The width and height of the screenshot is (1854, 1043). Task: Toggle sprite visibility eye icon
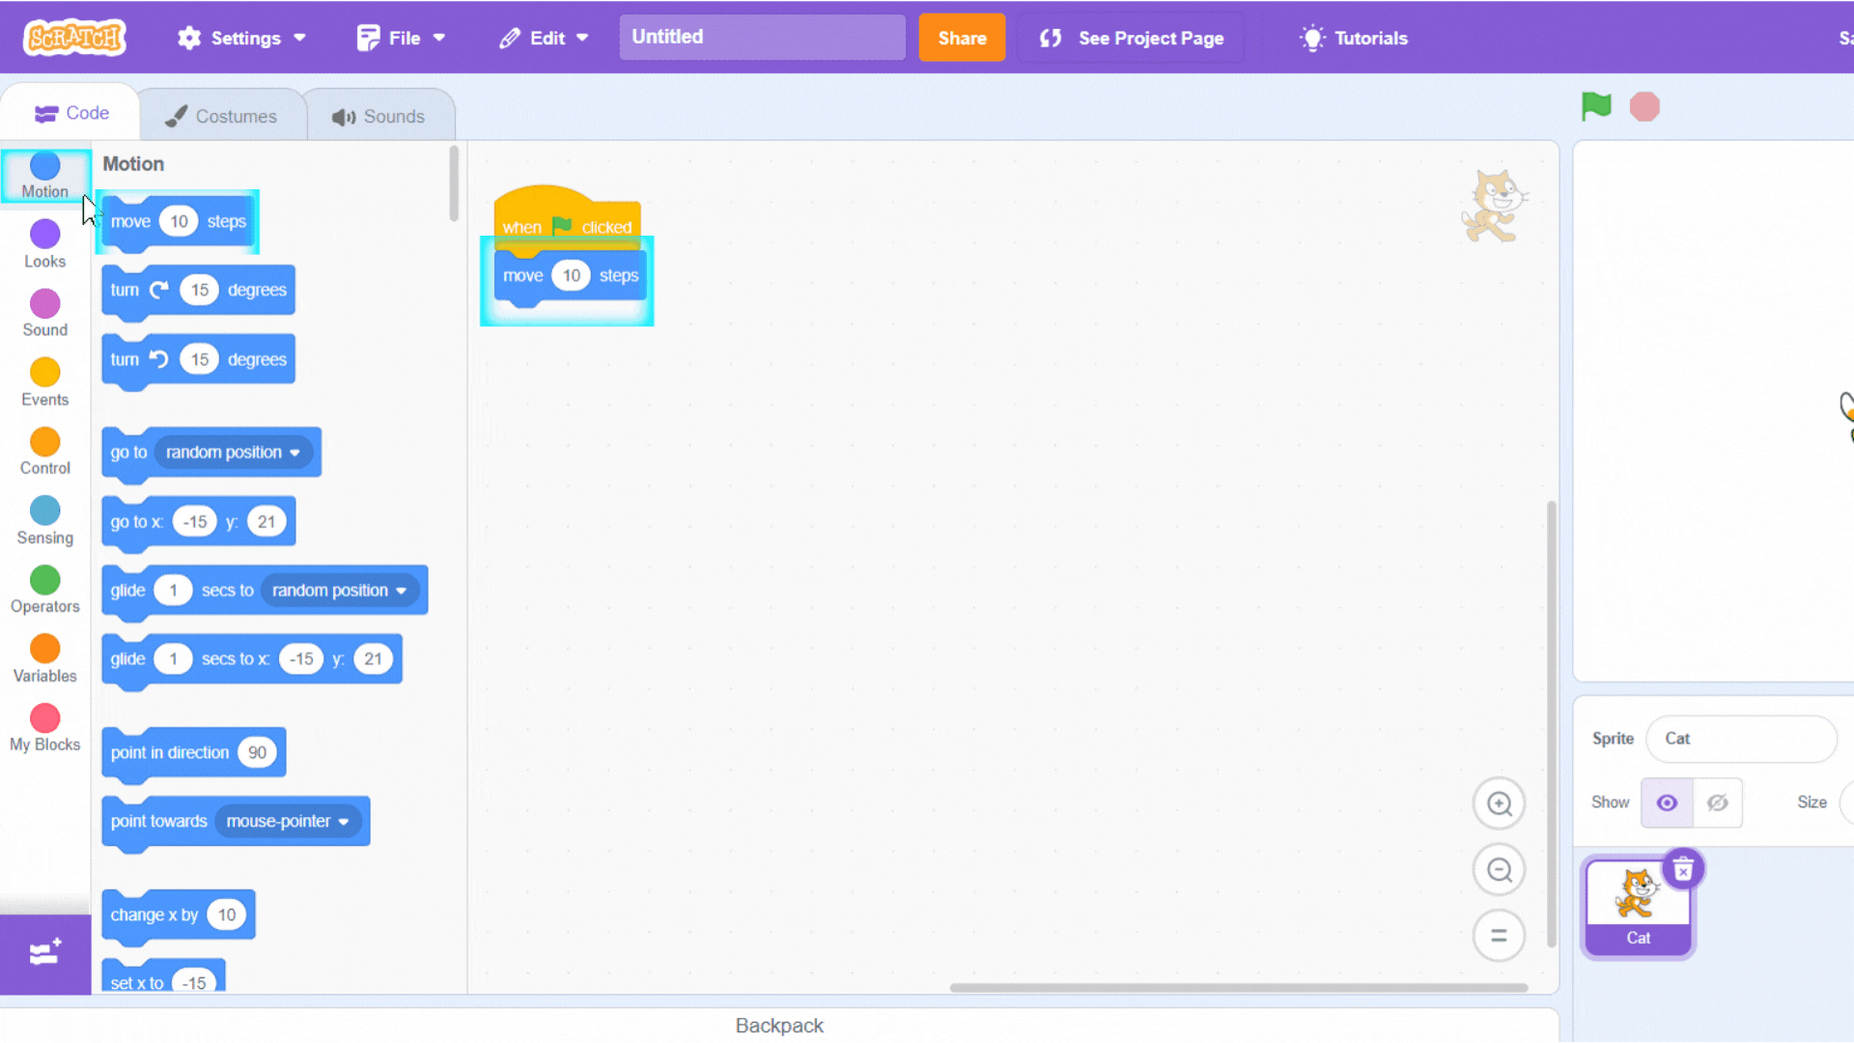[1668, 803]
